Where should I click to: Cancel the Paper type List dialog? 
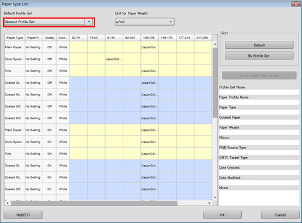coord(280,215)
